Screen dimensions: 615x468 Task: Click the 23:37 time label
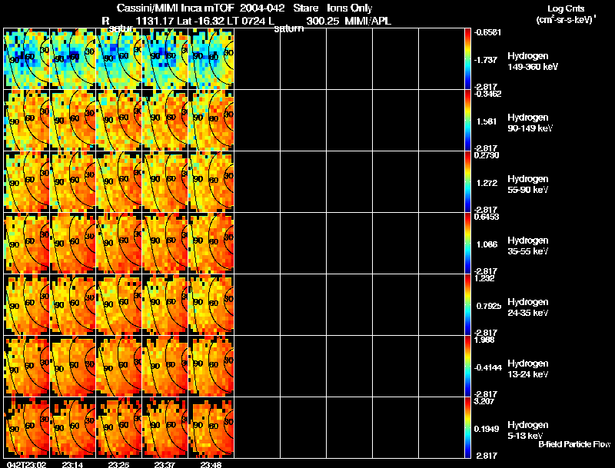[165, 464]
